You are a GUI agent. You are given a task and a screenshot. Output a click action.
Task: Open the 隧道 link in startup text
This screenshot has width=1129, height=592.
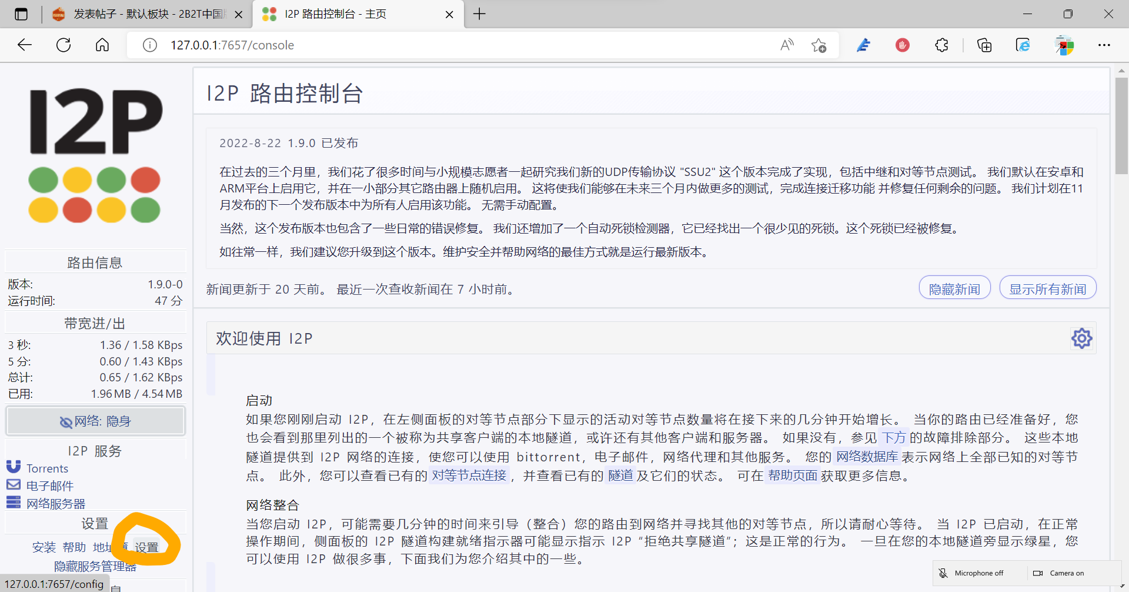(x=620, y=475)
